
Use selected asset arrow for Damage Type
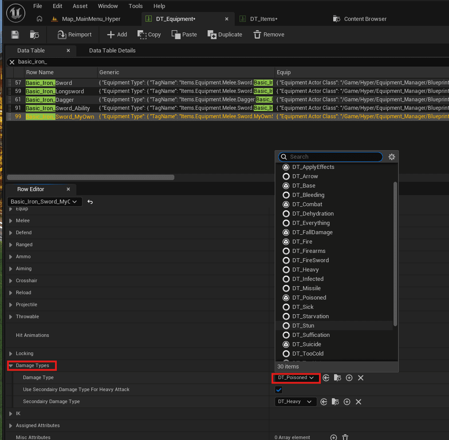326,378
